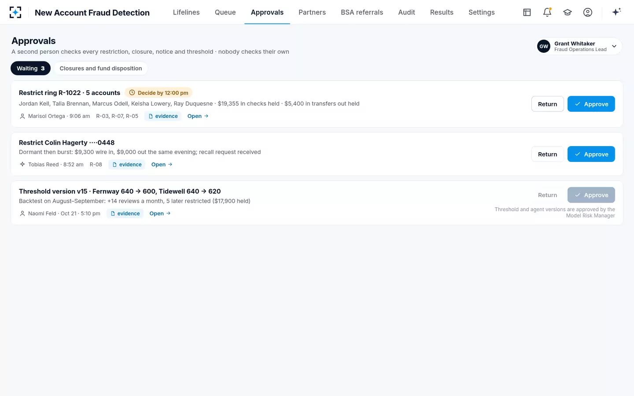Open the Threshold version v15 request
Image resolution: width=634 pixels, height=396 pixels.
(160, 213)
